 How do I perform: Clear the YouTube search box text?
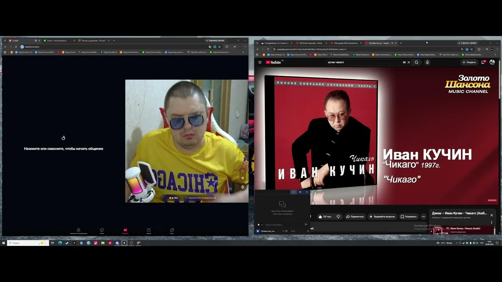409,62
